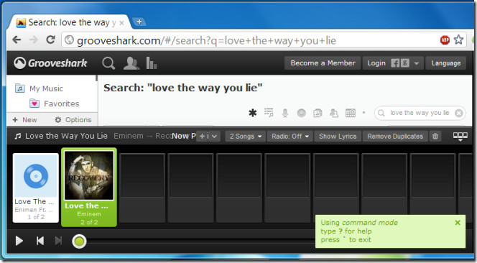477x263 pixels.
Task: Open the search magnifier icon in header
Action: [108, 63]
